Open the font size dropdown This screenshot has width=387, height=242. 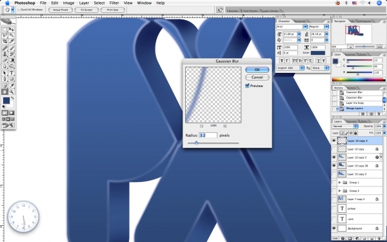click(299, 34)
